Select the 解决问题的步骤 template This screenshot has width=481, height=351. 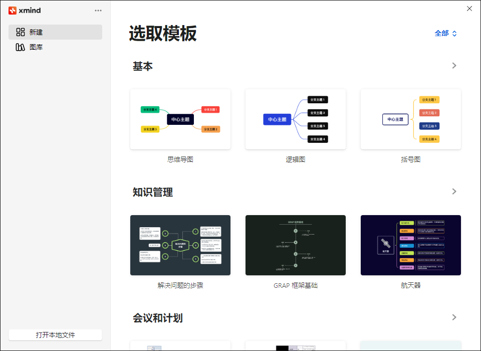180,245
